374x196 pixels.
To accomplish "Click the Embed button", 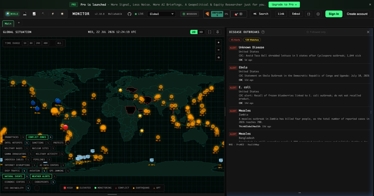I will (x=296, y=14).
